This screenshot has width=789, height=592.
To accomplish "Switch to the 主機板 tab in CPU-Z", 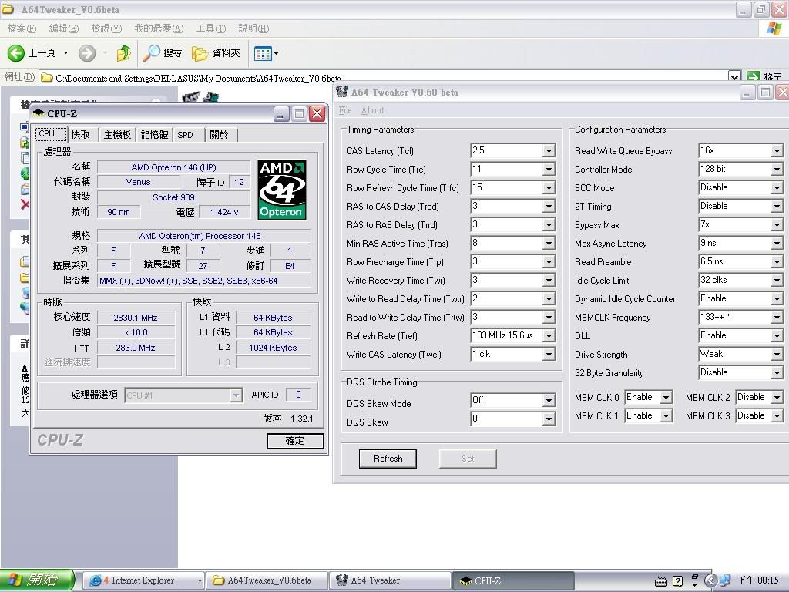I will point(117,134).
